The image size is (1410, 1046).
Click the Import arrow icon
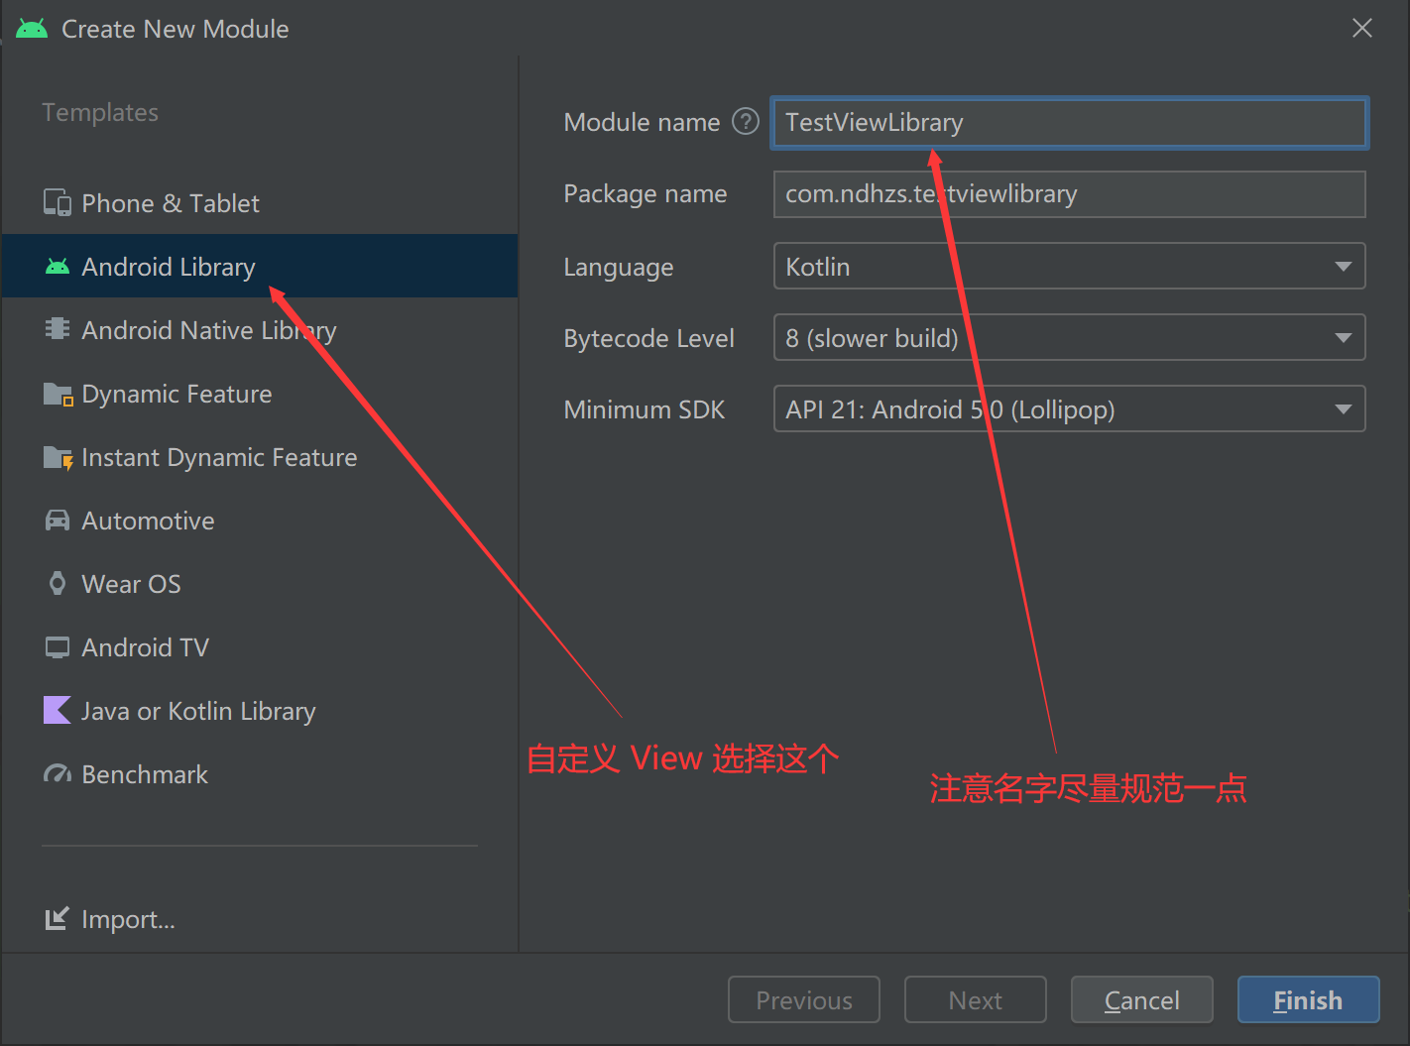click(58, 919)
